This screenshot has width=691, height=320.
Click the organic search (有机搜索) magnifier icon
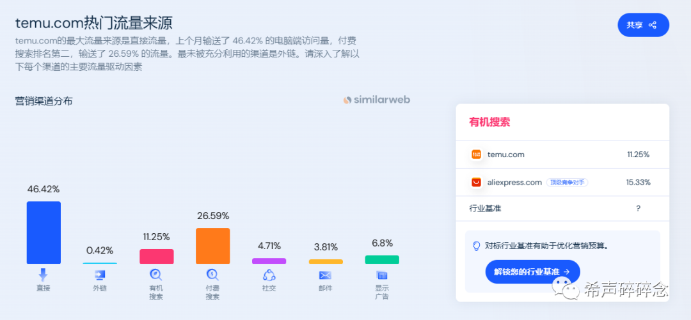[x=156, y=275]
